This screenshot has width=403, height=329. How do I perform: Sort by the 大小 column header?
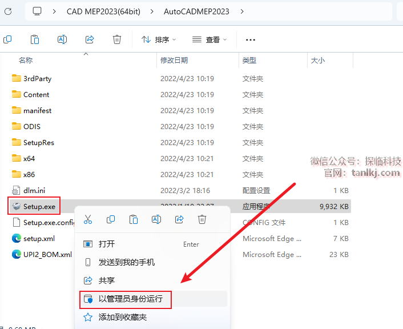coord(318,60)
